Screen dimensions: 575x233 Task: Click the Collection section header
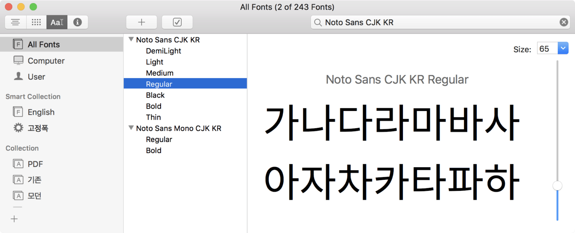click(x=22, y=148)
